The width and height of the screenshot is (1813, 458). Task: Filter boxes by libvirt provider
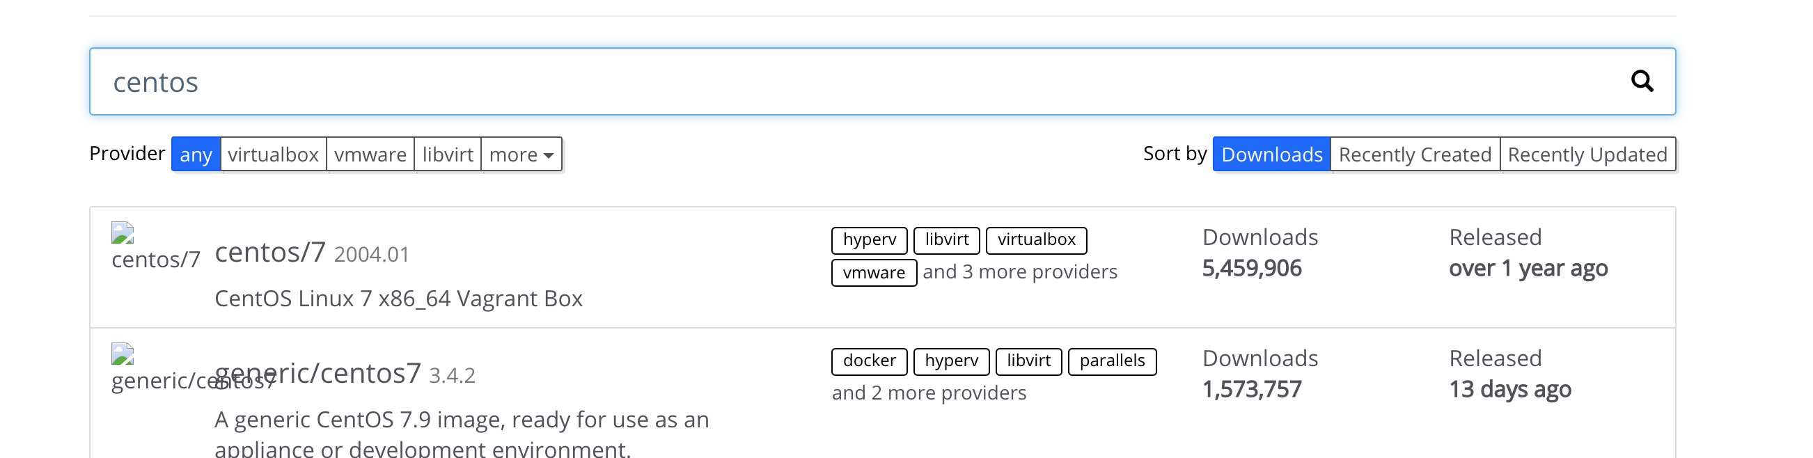(448, 154)
